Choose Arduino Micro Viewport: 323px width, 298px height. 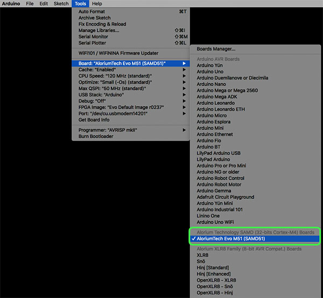[x=255, y=116]
